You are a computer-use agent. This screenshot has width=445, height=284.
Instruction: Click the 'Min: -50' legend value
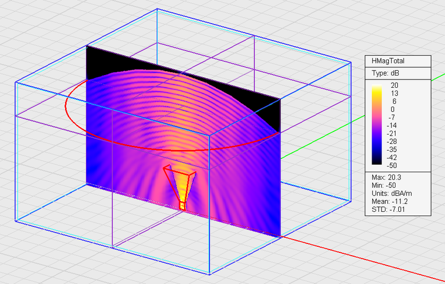point(384,186)
